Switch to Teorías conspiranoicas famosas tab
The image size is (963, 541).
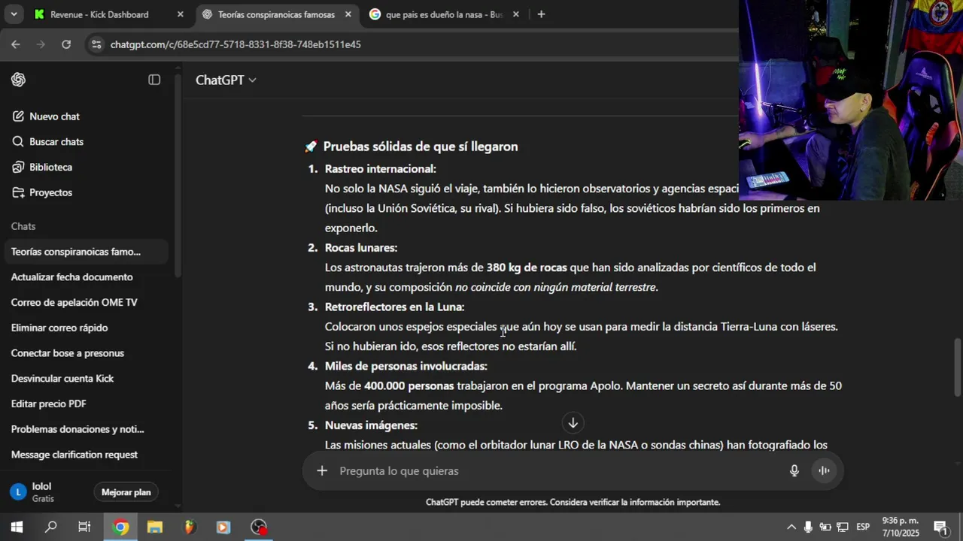click(276, 14)
